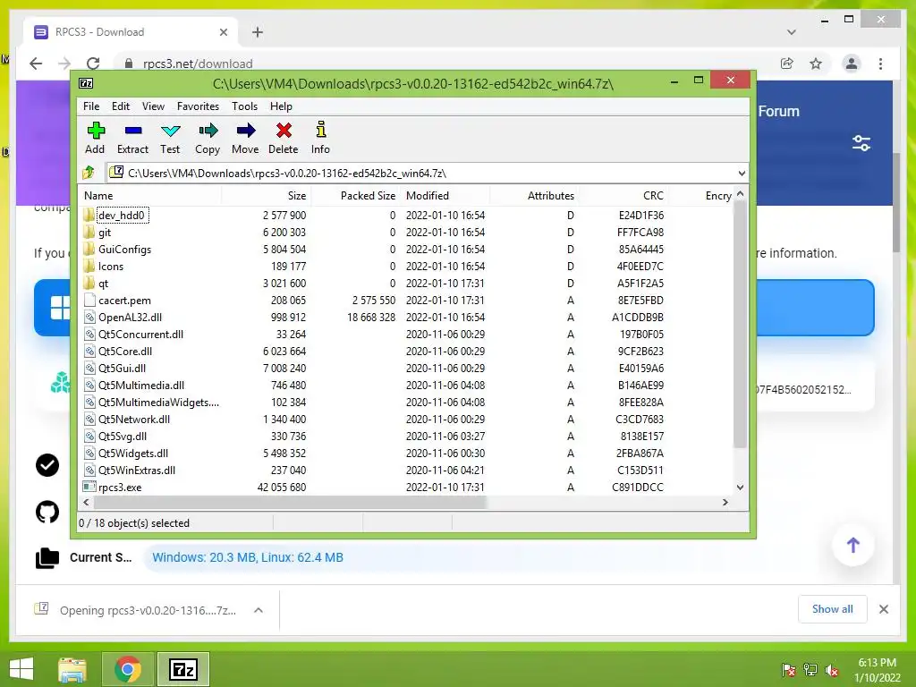Image resolution: width=916 pixels, height=687 pixels.
Task: Open the Help menu
Action: pyautogui.click(x=281, y=106)
